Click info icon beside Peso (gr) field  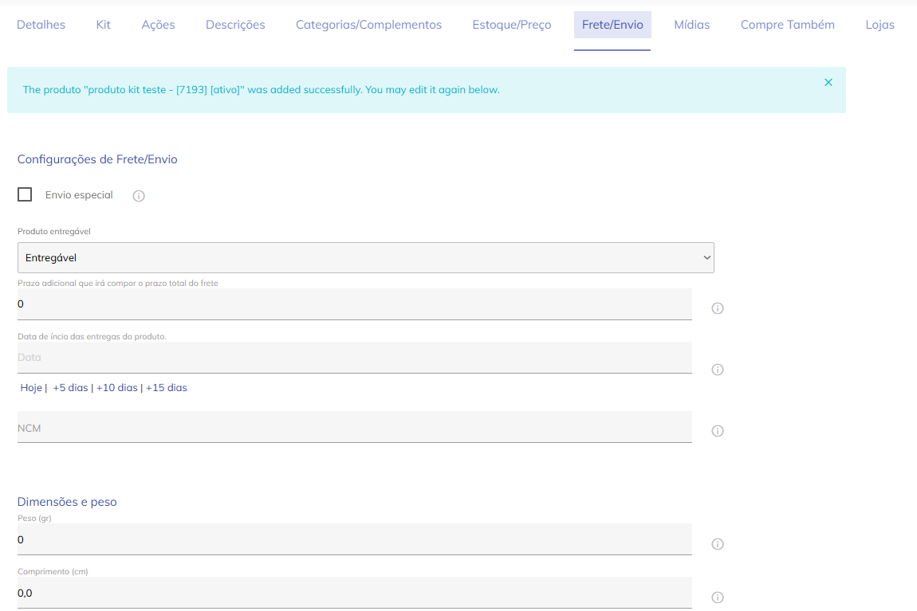(717, 544)
